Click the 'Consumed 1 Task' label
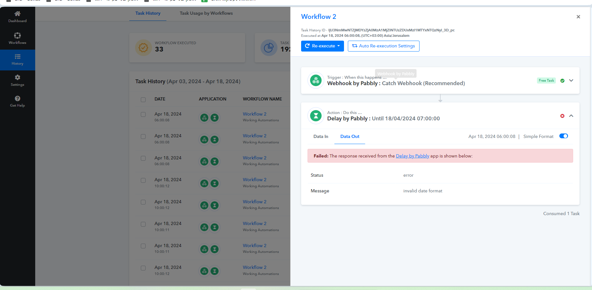 point(561,213)
